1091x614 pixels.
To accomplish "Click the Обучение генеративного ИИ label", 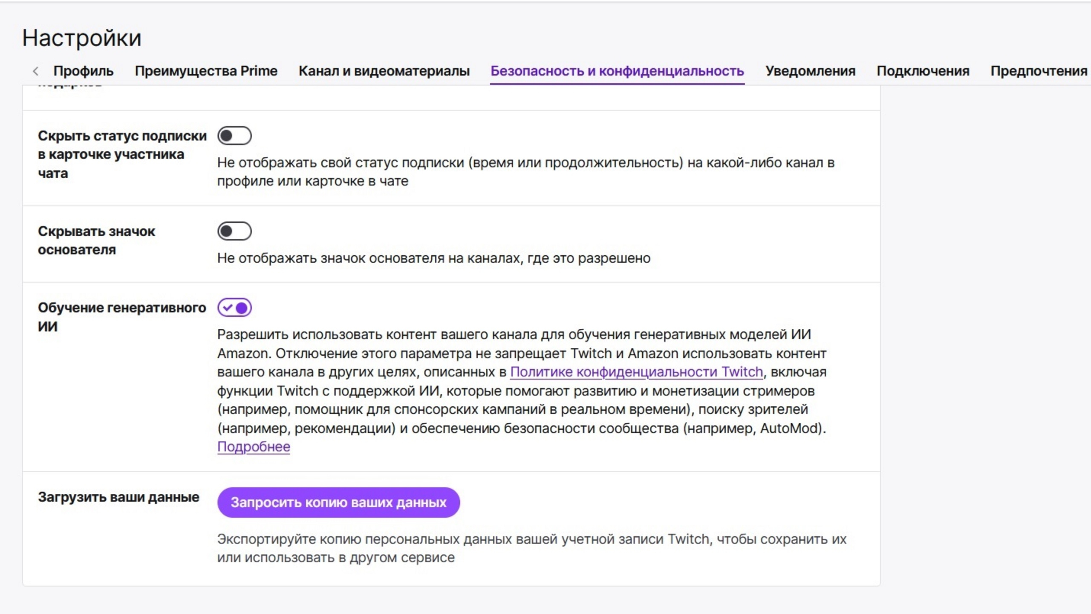I will click(121, 317).
